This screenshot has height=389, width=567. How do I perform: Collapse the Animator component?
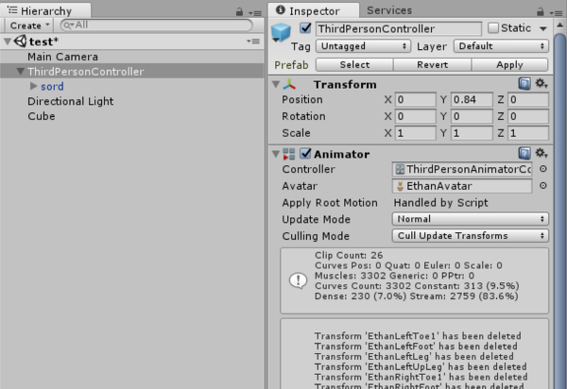[x=276, y=154]
